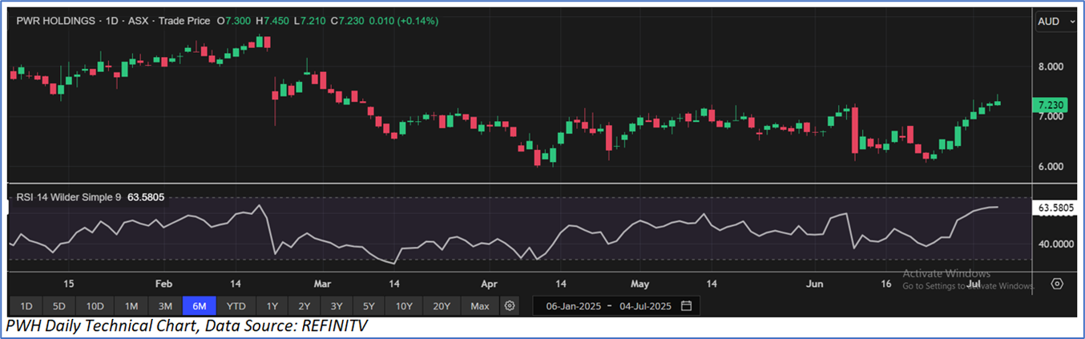Screen dimensions: 1085x339
Task: Select the 20Y time range
Action: pos(442,306)
